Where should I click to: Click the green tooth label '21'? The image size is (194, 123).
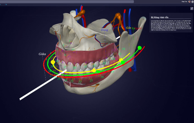pyautogui.click(x=91, y=80)
